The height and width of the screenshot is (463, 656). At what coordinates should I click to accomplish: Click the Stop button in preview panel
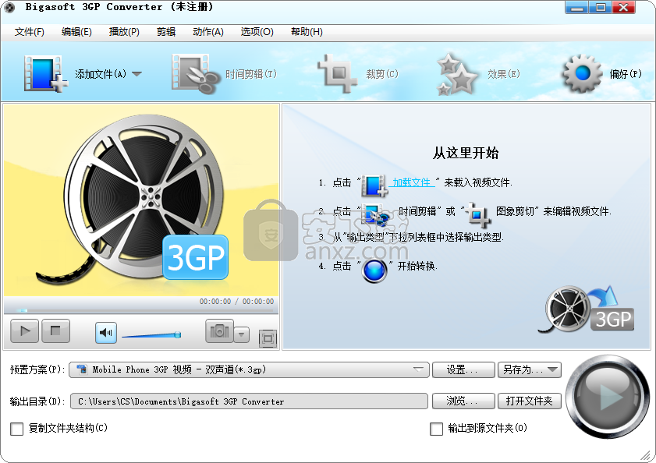pos(55,331)
